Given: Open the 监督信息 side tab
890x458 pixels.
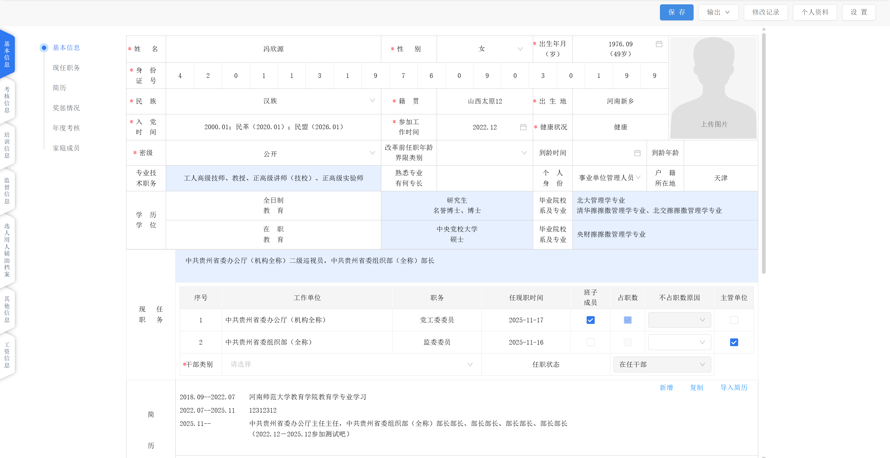Looking at the screenshot, I should click(7, 191).
